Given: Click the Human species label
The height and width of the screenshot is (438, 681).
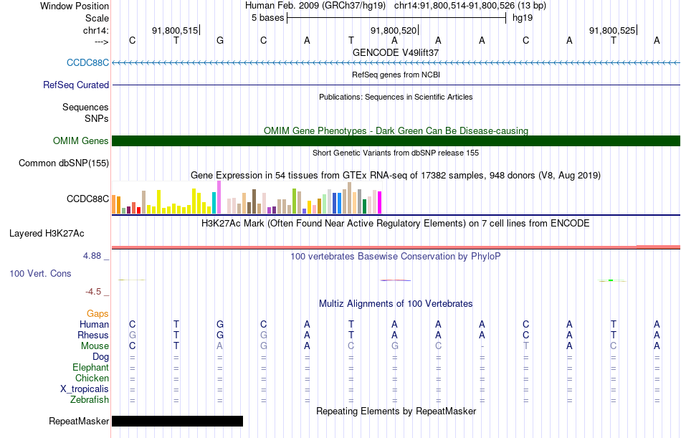Looking at the screenshot, I should (94, 325).
